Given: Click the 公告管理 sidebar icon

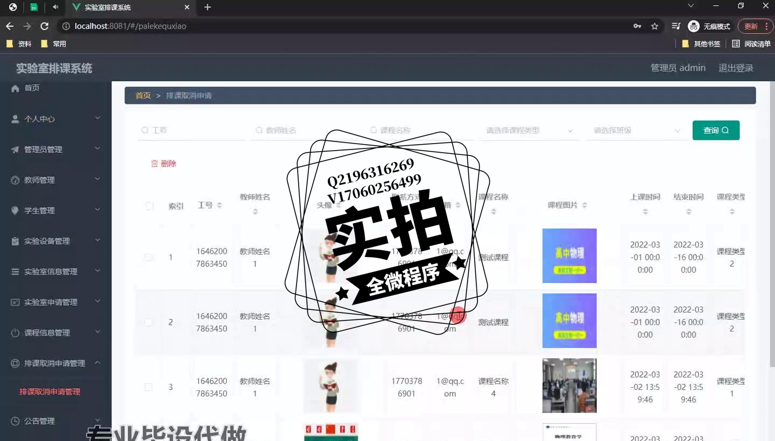Looking at the screenshot, I should coord(15,421).
